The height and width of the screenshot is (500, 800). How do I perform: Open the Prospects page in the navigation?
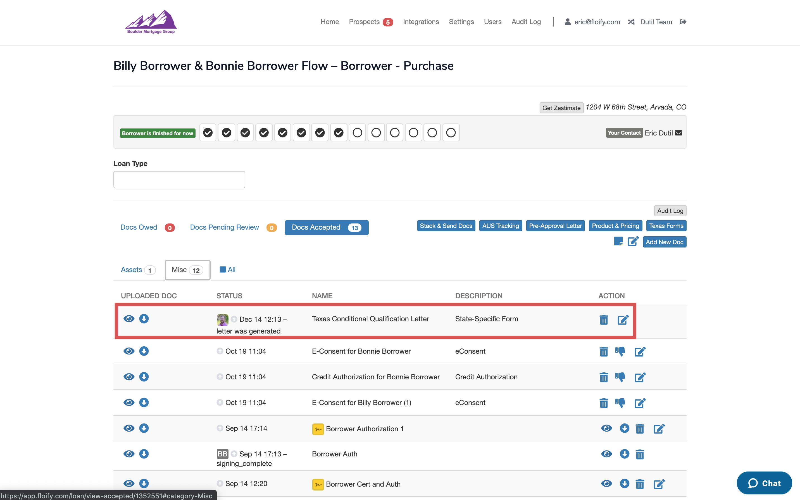click(364, 22)
